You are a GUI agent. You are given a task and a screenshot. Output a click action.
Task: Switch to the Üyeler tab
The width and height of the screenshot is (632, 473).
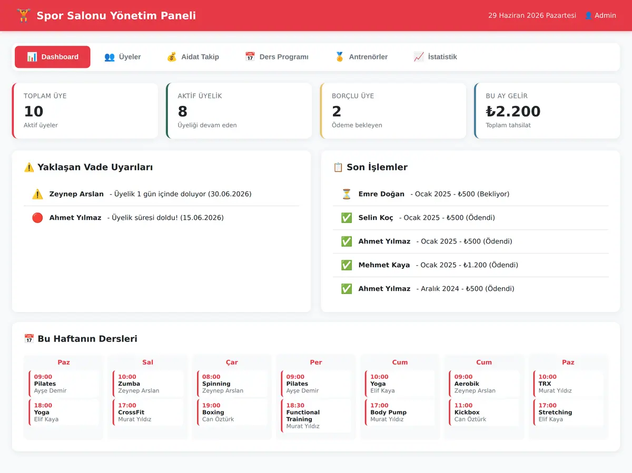coord(123,57)
